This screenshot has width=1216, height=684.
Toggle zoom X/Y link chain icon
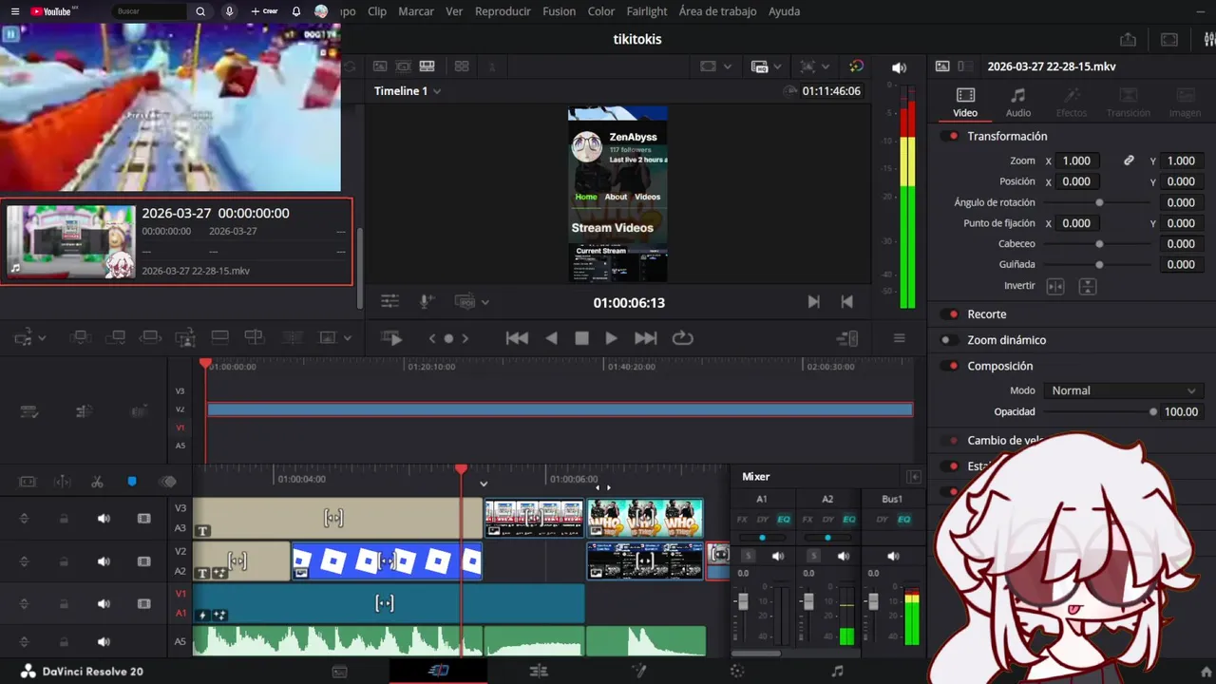tap(1129, 161)
